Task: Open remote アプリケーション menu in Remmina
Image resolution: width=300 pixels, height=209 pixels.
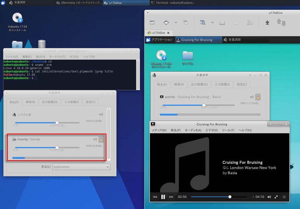Action: [x=159, y=40]
